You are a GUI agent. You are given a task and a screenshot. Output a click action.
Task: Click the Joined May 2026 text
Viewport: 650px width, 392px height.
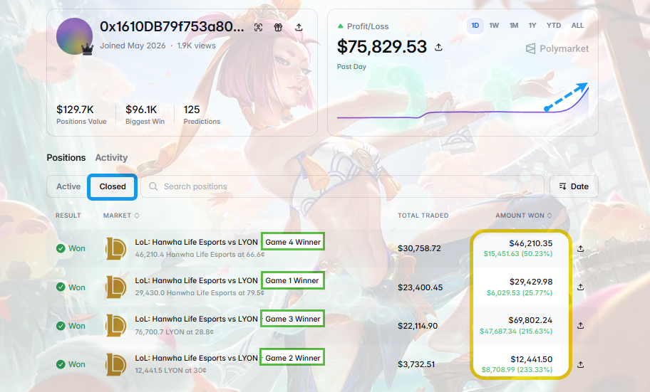(x=133, y=46)
